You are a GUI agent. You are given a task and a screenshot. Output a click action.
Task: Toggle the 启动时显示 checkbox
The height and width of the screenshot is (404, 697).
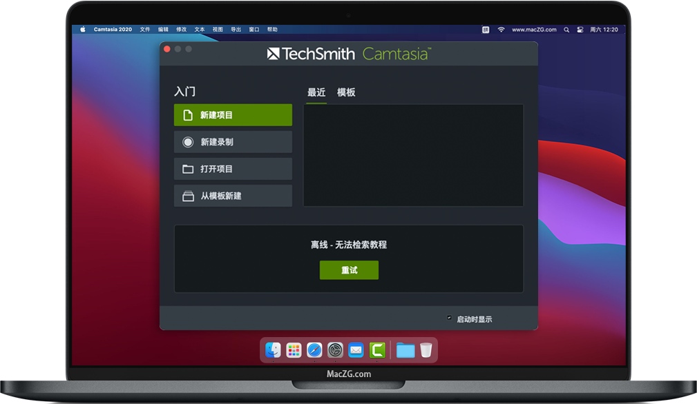[x=449, y=318]
